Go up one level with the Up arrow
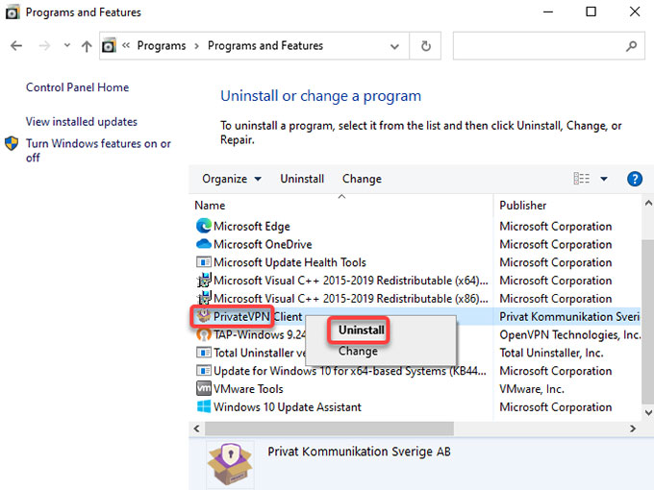This screenshot has width=654, height=490. pyautogui.click(x=87, y=46)
